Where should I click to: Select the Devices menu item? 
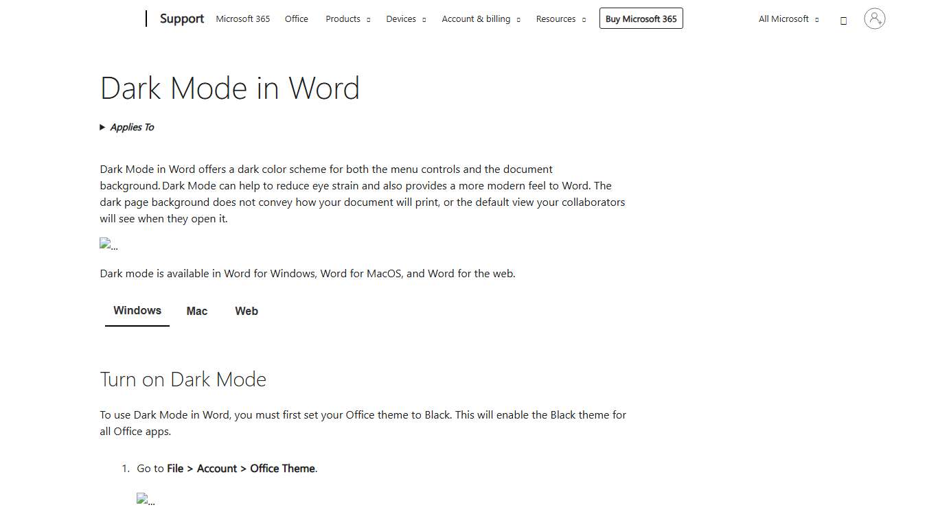click(x=401, y=19)
